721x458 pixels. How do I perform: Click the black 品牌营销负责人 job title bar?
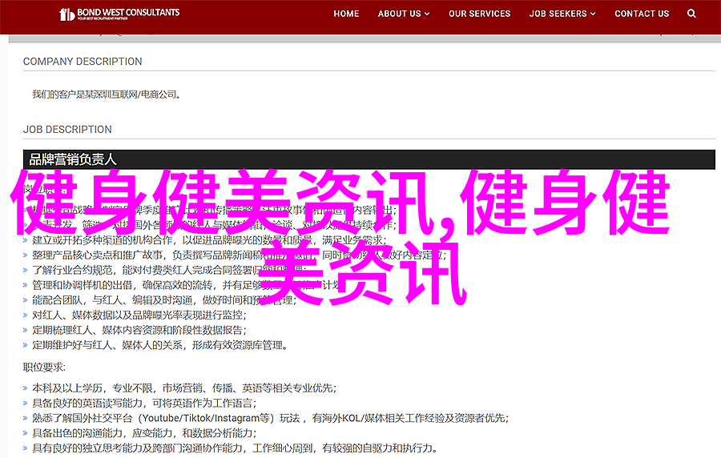point(369,159)
